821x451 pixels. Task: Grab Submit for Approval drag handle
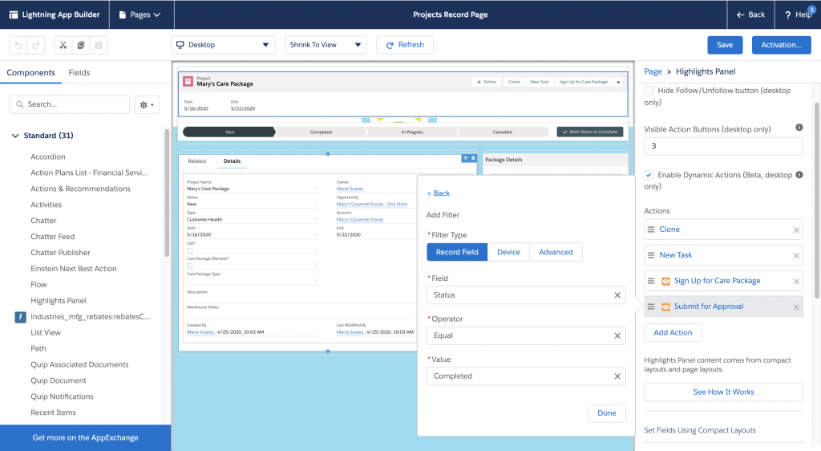(x=651, y=307)
